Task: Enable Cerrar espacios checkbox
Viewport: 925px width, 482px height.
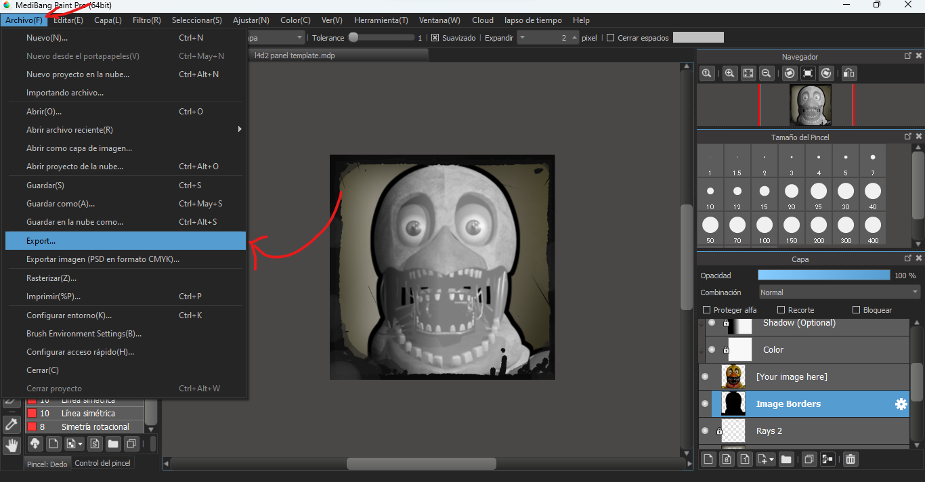Action: coord(611,38)
